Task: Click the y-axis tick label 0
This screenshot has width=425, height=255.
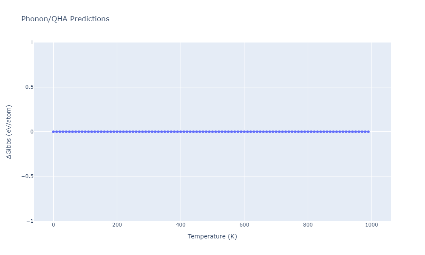Action: [32, 132]
